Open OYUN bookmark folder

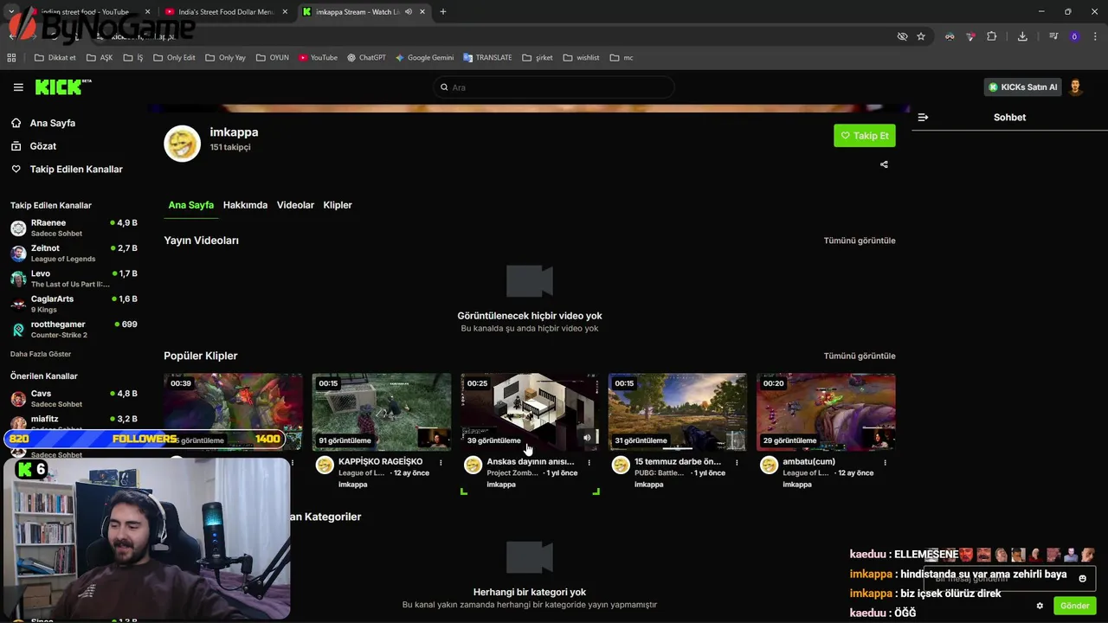(273, 58)
